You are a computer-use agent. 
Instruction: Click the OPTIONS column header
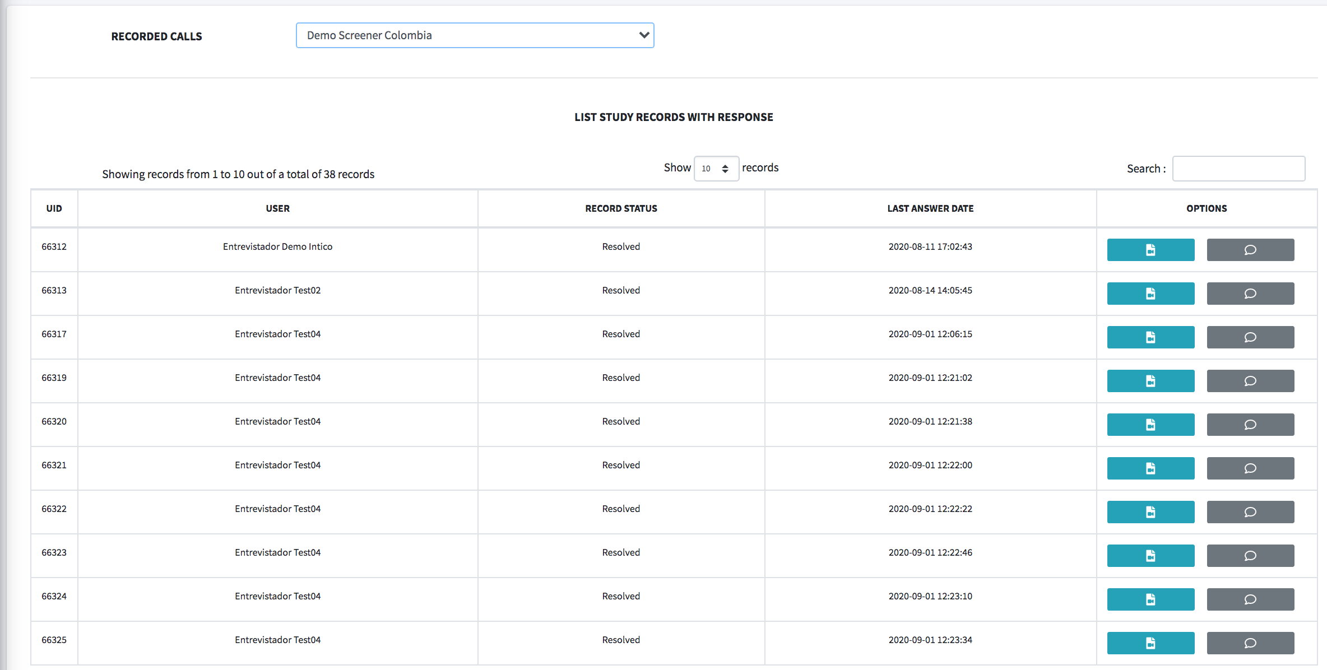tap(1207, 208)
